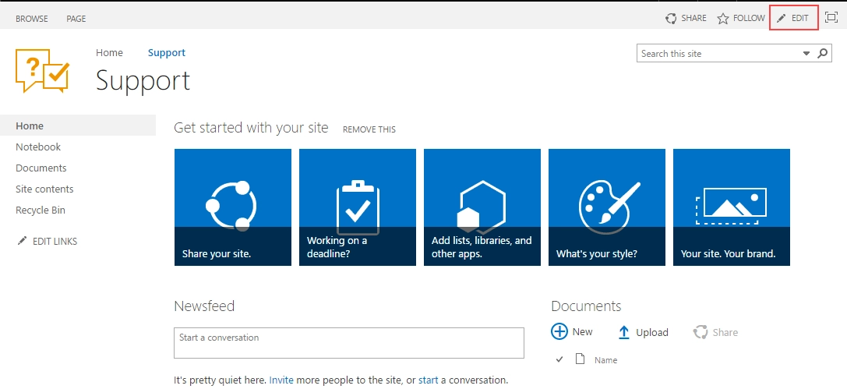The width and height of the screenshot is (847, 389).
Task: Click the Support navigation link
Action: [x=167, y=52]
